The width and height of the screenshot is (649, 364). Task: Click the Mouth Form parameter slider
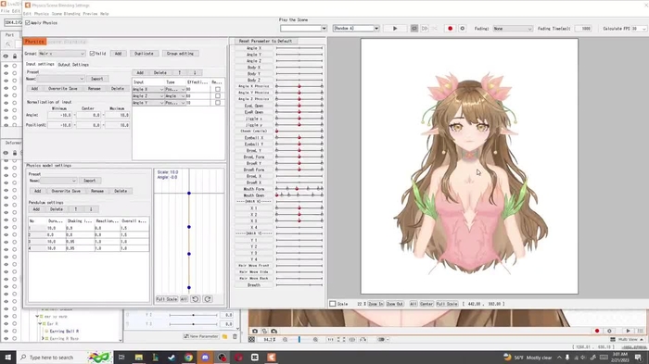[299, 189]
